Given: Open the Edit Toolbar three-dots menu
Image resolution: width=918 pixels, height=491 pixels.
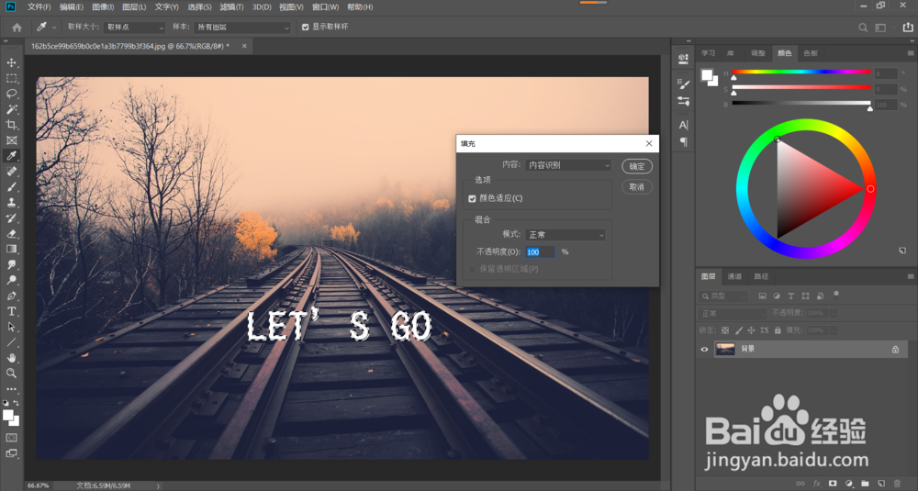Looking at the screenshot, I should point(11,388).
